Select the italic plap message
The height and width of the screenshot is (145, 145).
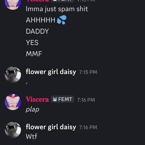point(32,109)
